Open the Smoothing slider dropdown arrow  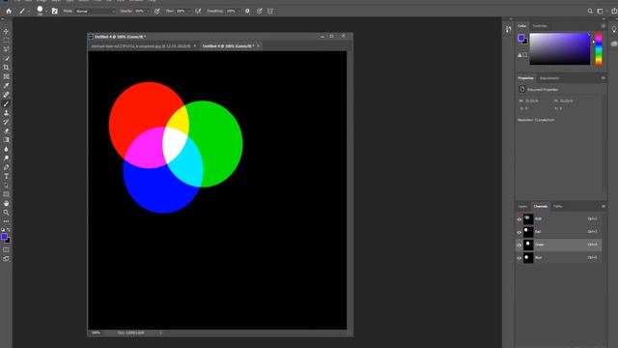[x=239, y=11]
